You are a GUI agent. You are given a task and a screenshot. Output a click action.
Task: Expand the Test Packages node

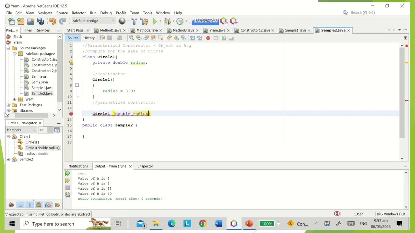click(x=8, y=105)
